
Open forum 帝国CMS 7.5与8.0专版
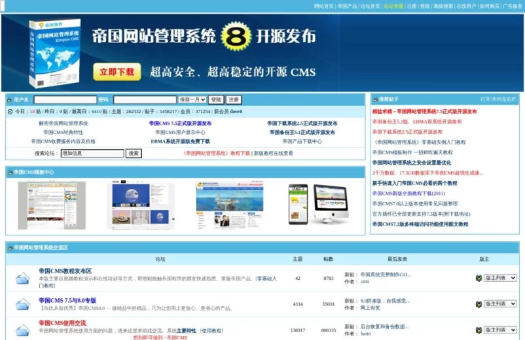click(67, 301)
